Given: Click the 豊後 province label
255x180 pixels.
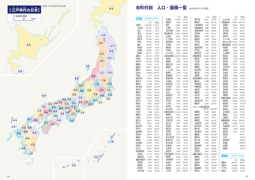Looking at the screenshot, I should pyautogui.click(x=34, y=133).
